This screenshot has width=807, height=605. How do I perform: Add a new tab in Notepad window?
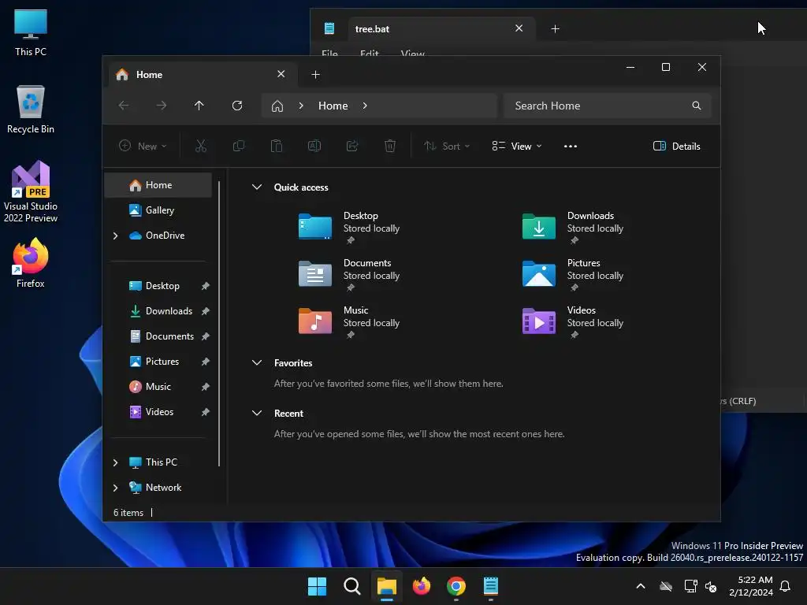click(x=555, y=29)
